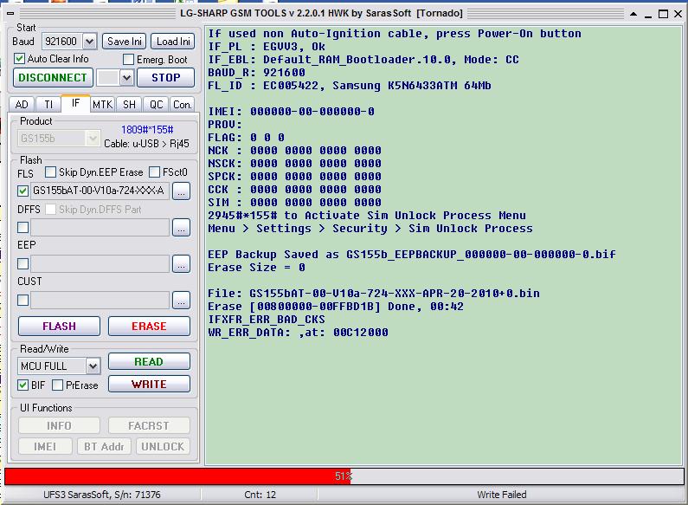Tick the CUST file checkbox

23,301
